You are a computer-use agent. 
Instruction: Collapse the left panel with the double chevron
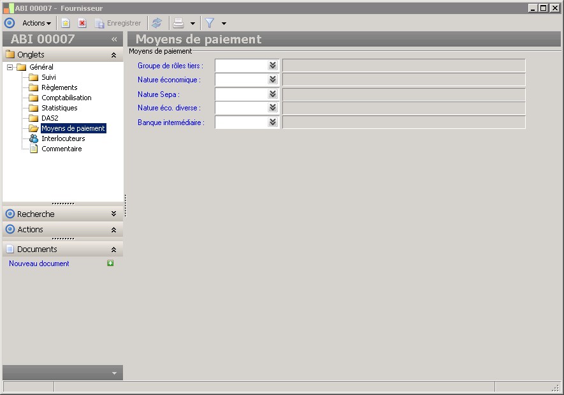coord(114,39)
